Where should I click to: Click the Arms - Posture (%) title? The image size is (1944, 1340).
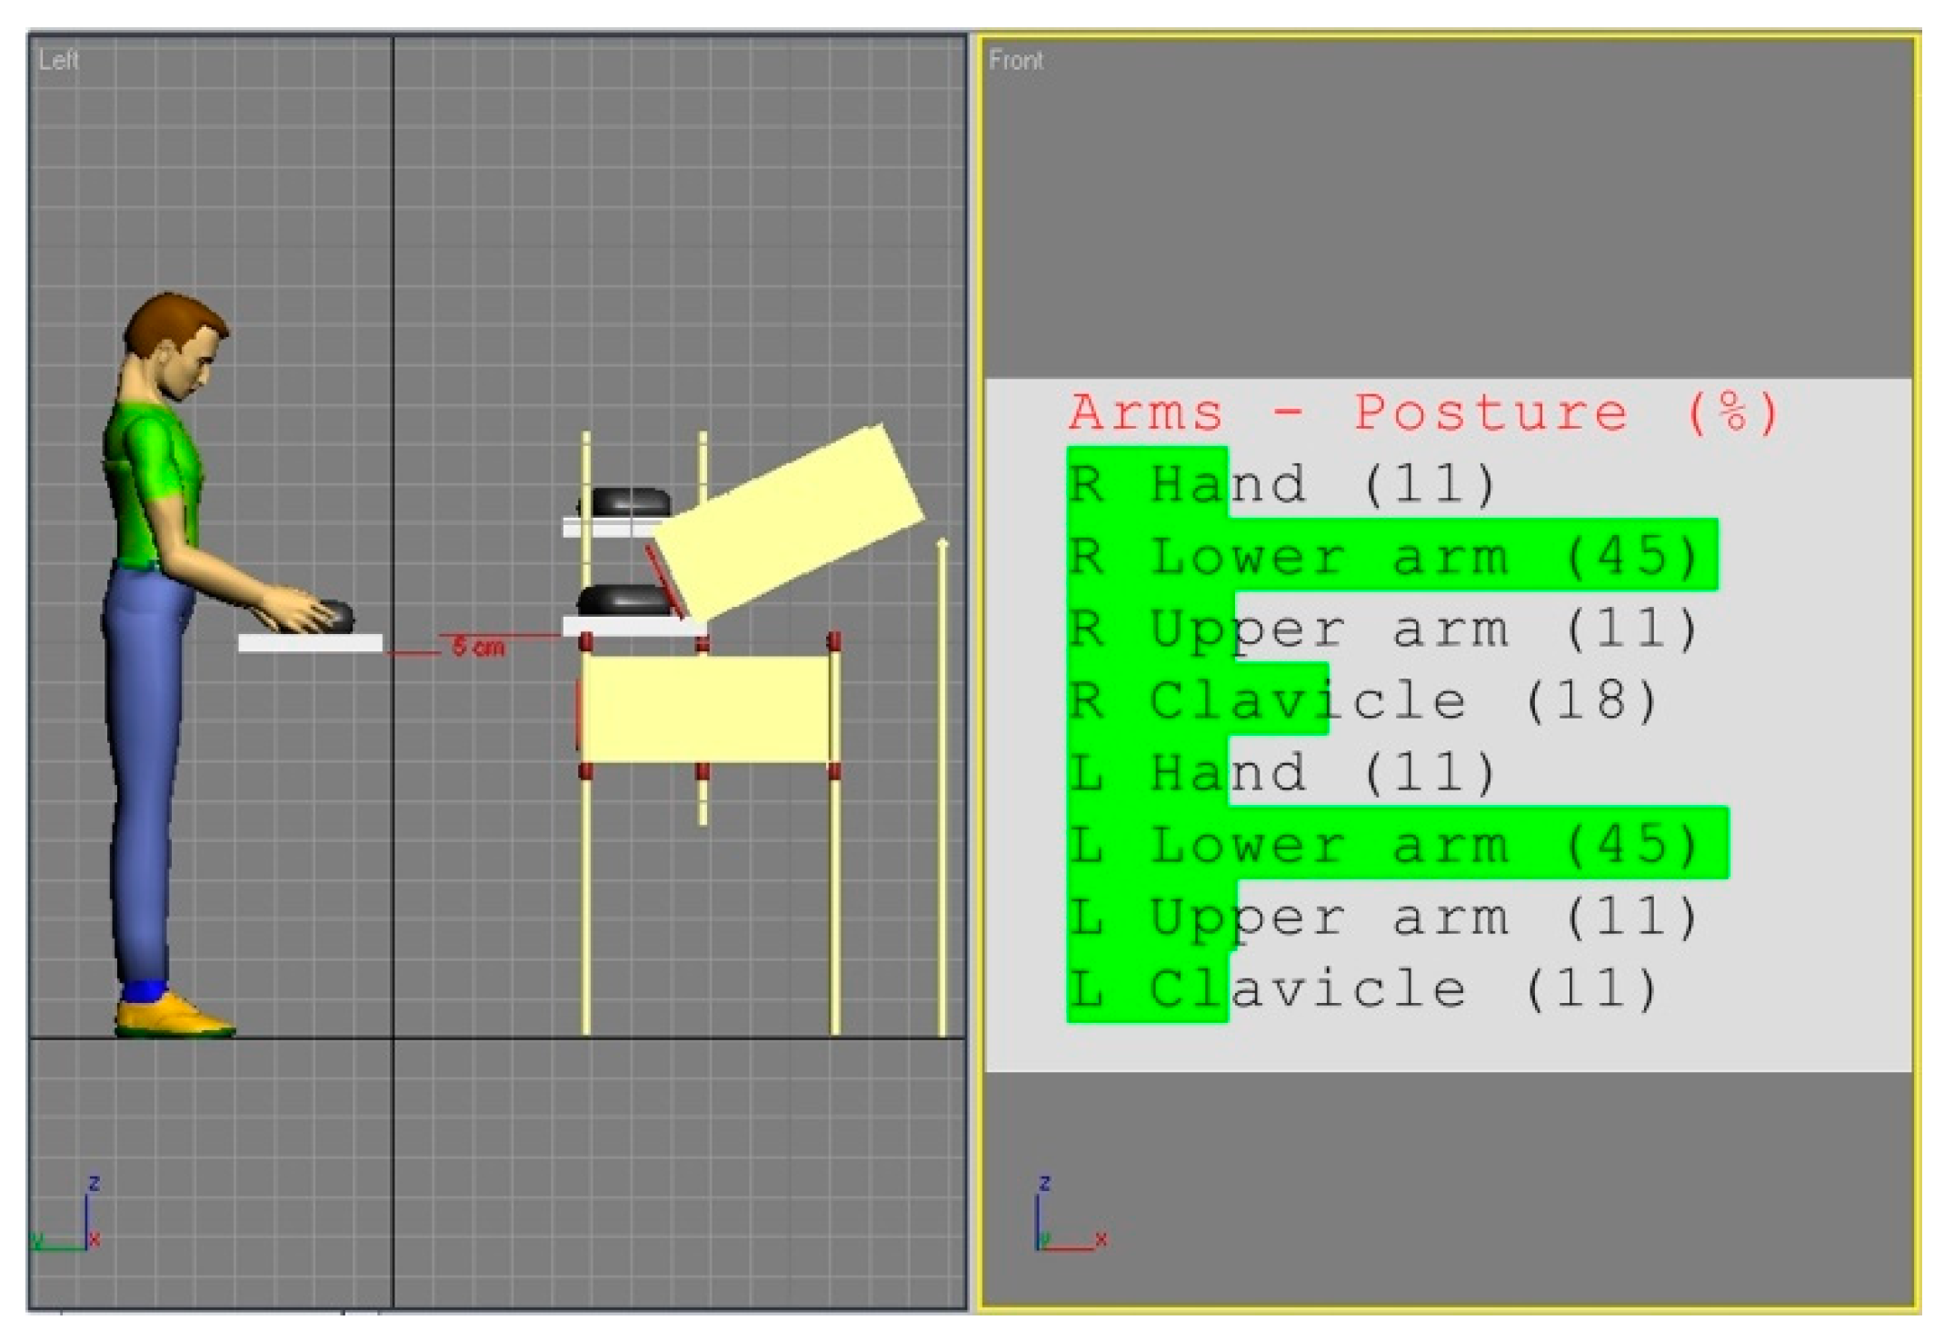click(x=1421, y=413)
